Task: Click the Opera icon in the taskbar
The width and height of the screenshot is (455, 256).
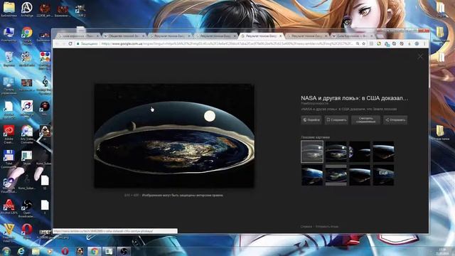Action: pos(65,251)
